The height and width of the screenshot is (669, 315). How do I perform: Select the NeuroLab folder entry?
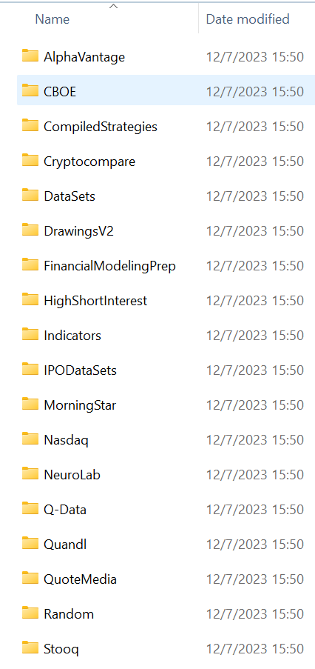click(166, 474)
